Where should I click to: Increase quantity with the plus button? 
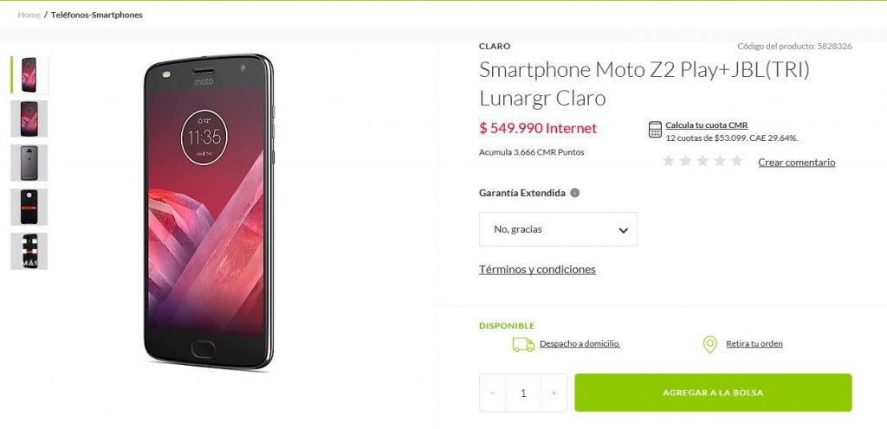coord(554,393)
